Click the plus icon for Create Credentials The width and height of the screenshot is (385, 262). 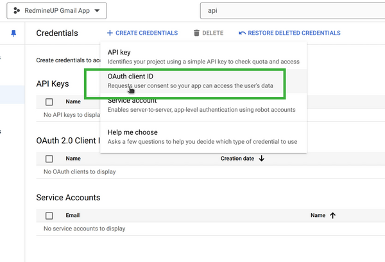(x=110, y=33)
